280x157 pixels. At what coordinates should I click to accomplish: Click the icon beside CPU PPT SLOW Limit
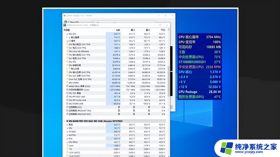pos(67,100)
